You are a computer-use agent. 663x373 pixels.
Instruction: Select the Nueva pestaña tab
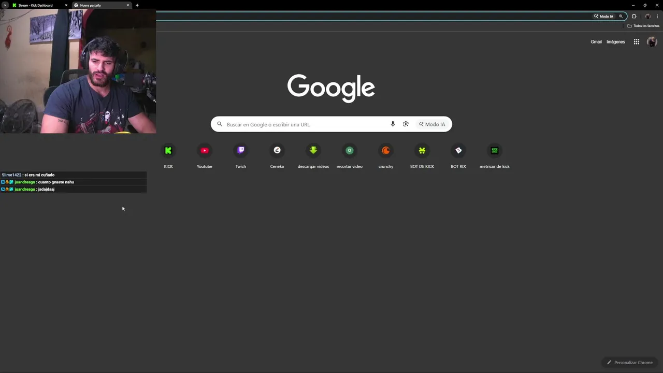(102, 5)
